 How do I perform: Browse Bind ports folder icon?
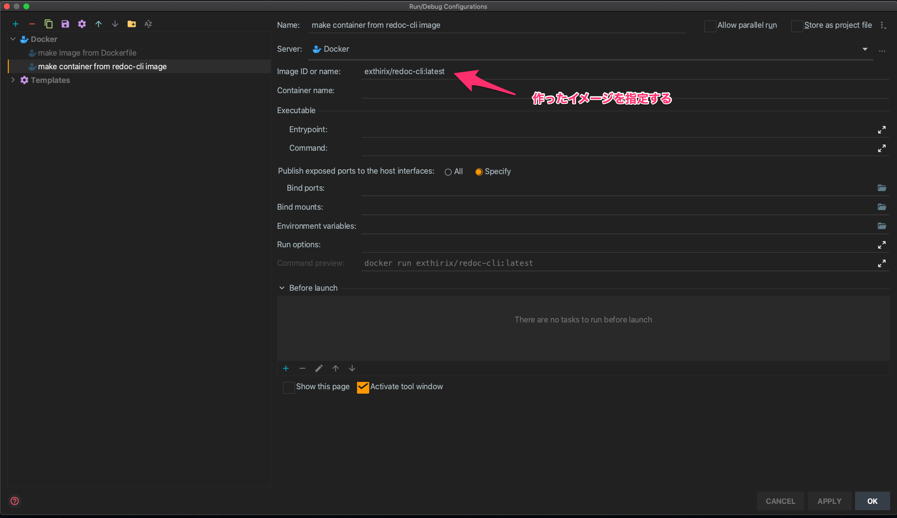[882, 188]
